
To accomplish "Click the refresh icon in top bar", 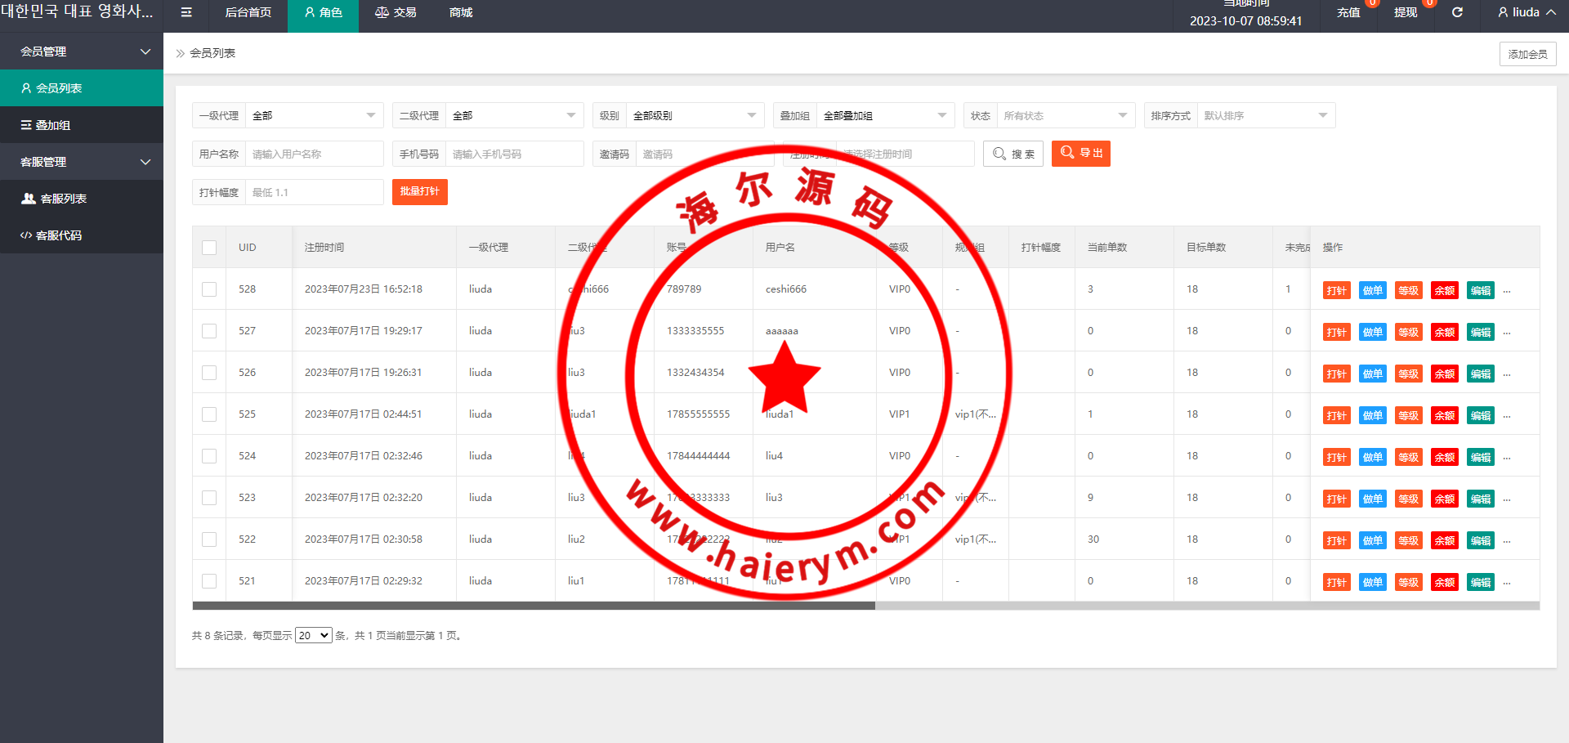I will [x=1457, y=12].
